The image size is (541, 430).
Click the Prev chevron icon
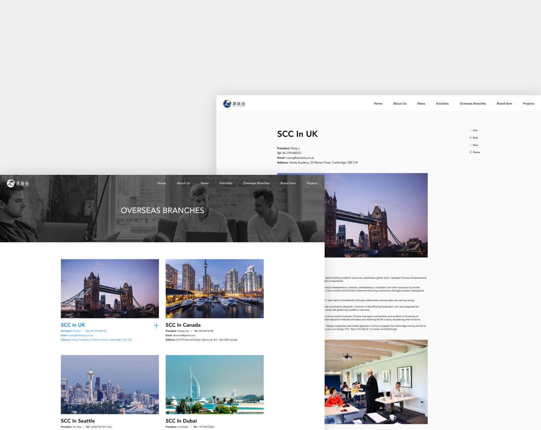point(470,130)
